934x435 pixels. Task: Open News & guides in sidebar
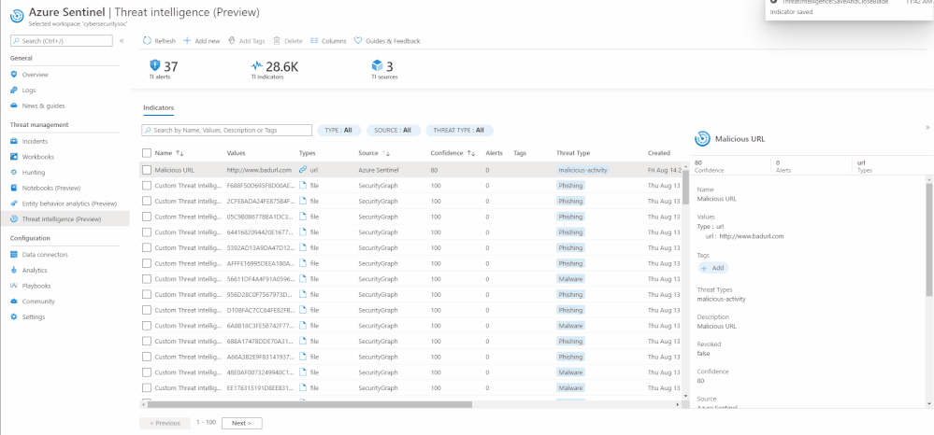[x=44, y=105]
